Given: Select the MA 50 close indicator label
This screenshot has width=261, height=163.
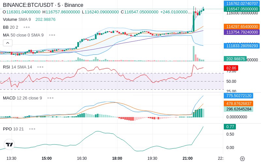Looking at the screenshot, I should click(x=23, y=35).
